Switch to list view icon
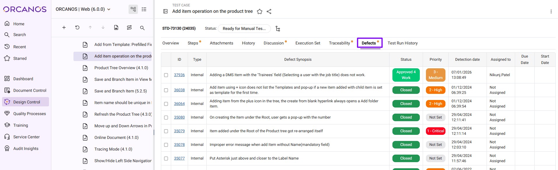558x170 pixels. pyautogui.click(x=144, y=9)
